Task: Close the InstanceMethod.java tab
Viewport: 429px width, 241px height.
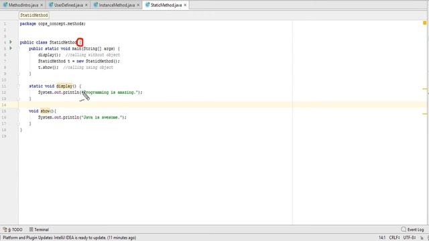Action: coord(138,5)
